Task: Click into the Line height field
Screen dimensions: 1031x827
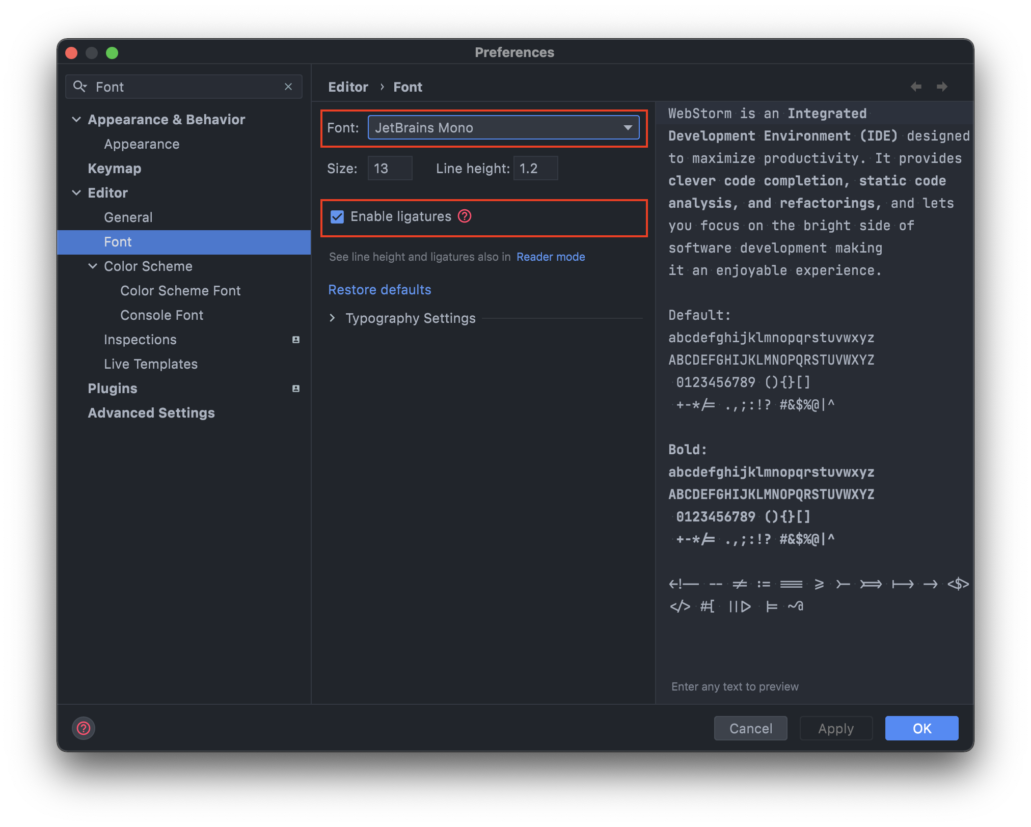Action: click(535, 169)
